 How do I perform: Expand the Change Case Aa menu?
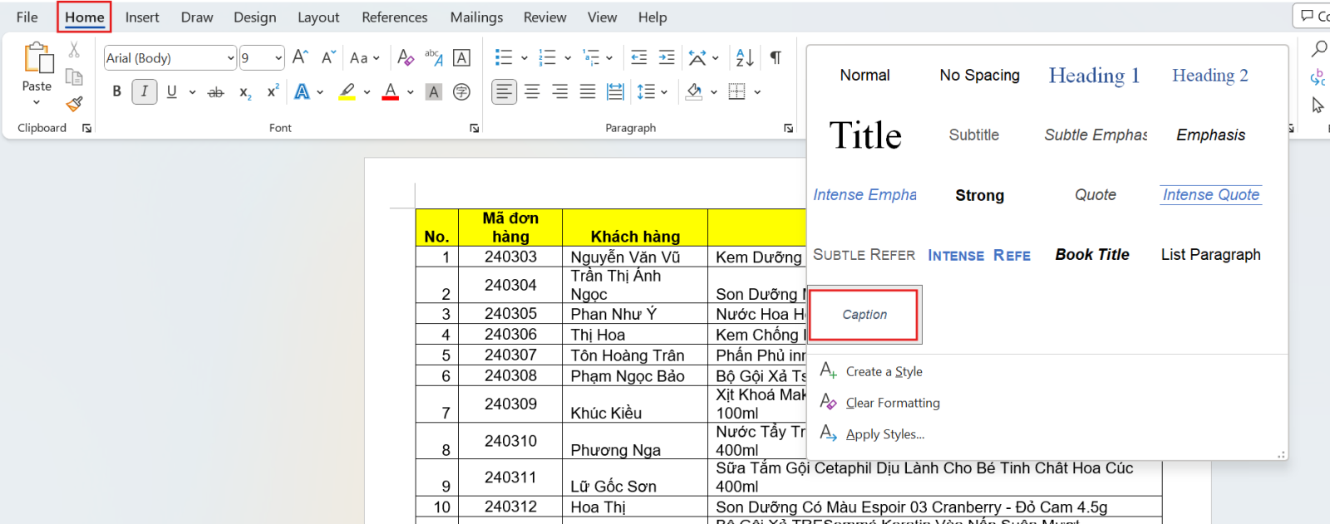coord(364,57)
